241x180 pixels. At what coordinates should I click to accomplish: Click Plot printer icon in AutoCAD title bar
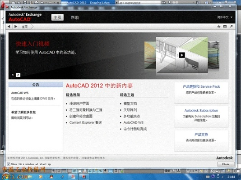click(x=36, y=2)
